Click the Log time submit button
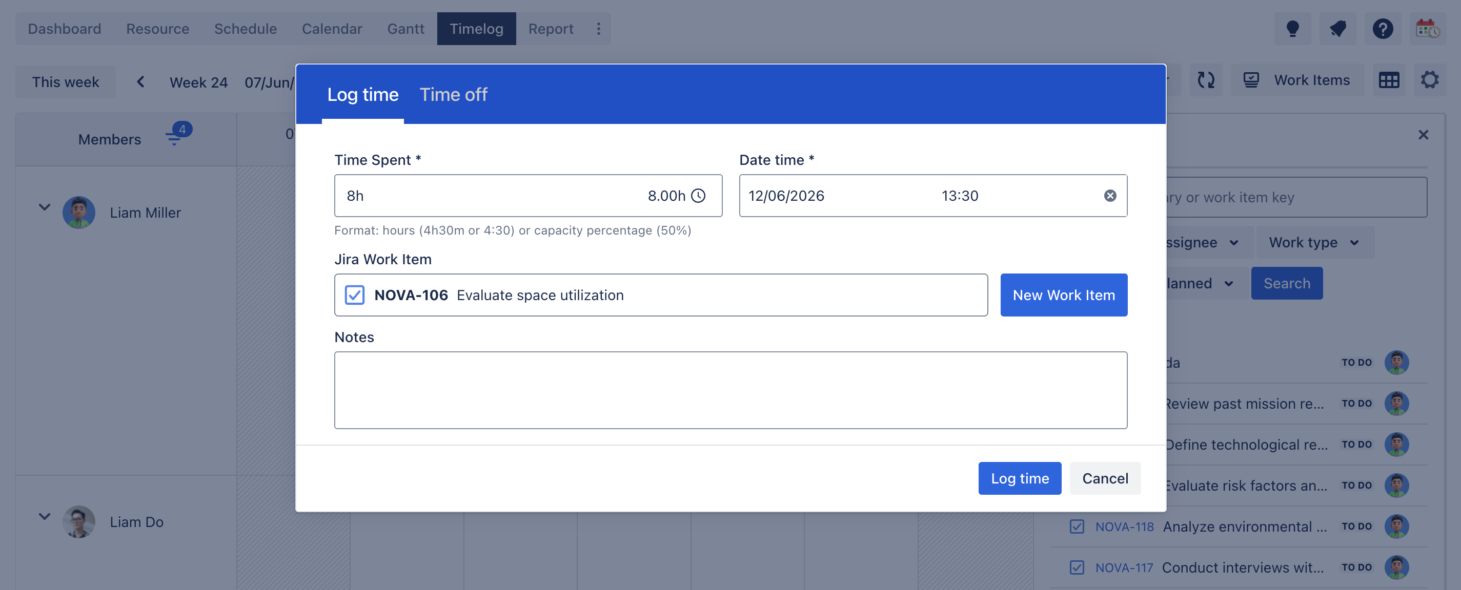The image size is (1461, 590). [1019, 478]
